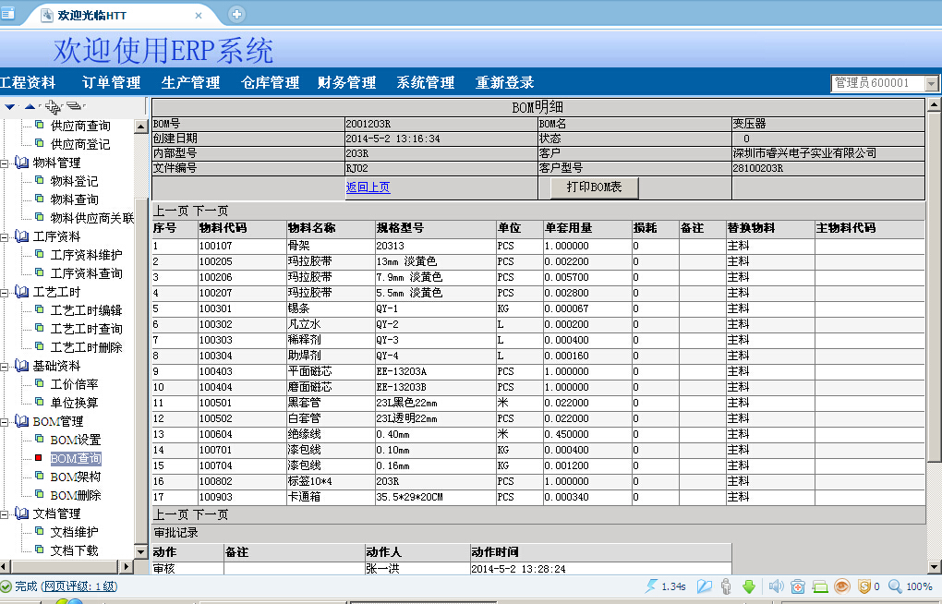Click the eye icon in status bar

point(841,586)
